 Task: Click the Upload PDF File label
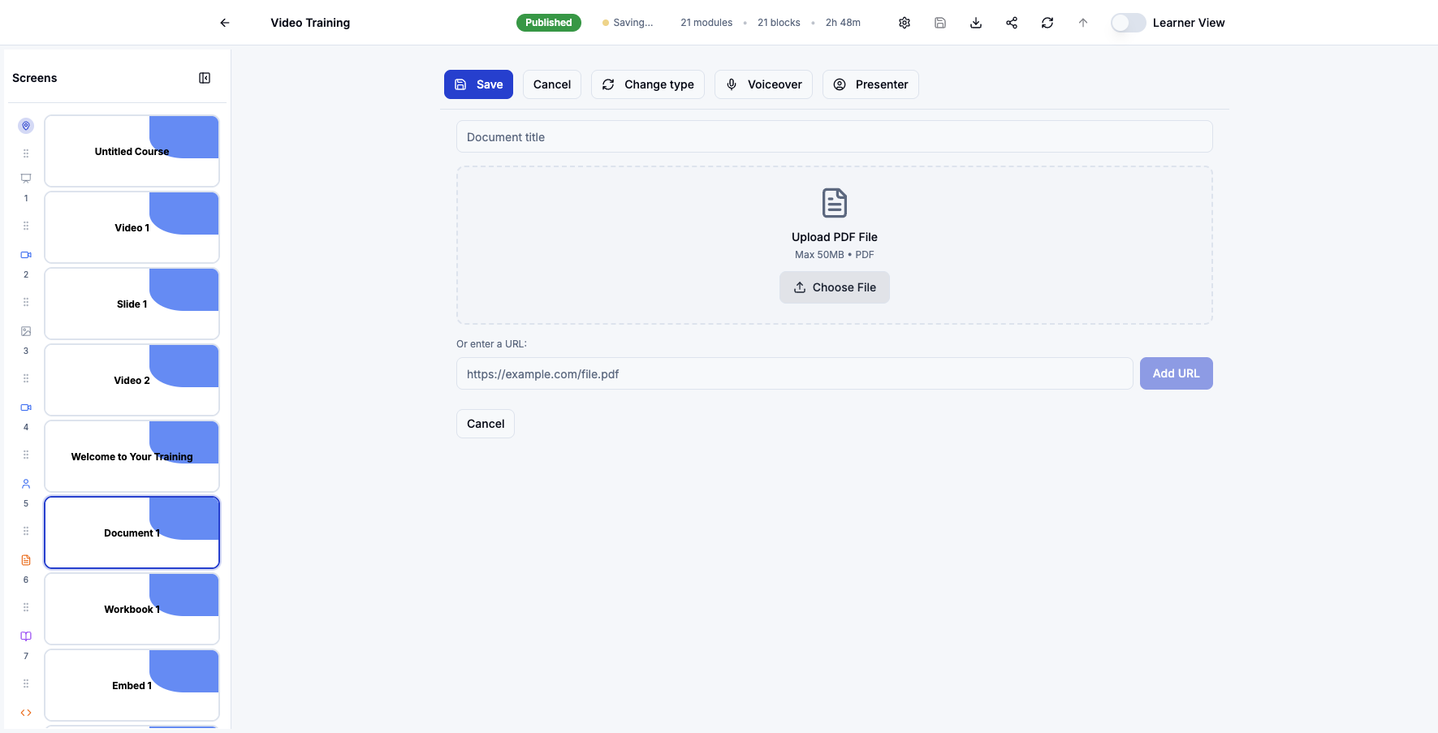pyautogui.click(x=835, y=237)
